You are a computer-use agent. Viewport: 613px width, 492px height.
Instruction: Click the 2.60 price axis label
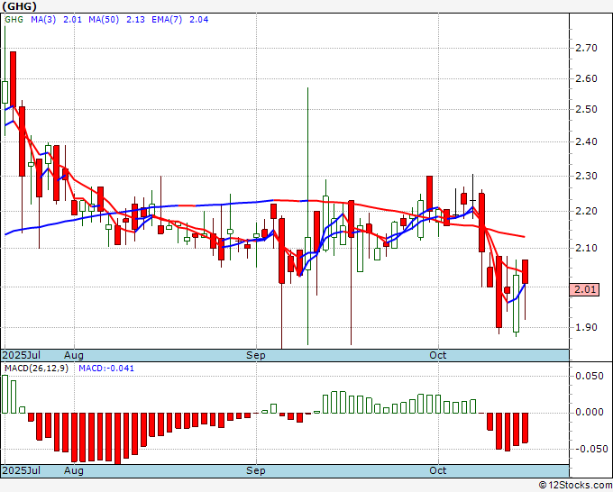(587, 78)
